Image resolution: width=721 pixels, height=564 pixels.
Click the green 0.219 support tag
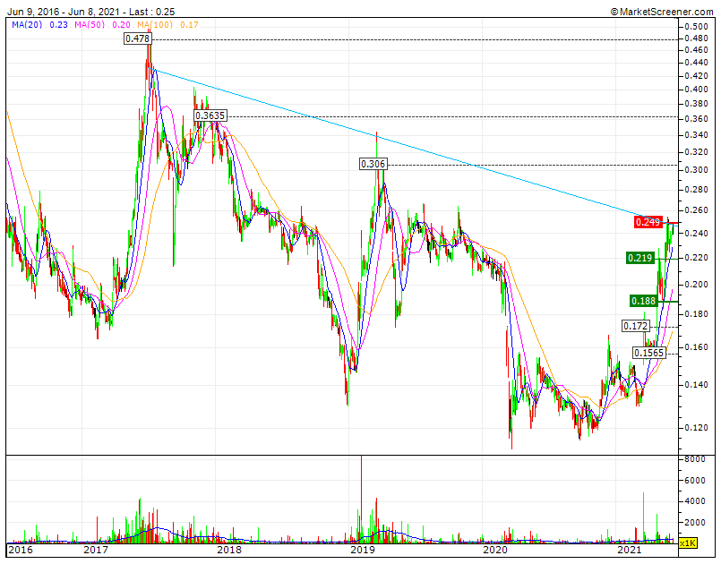click(x=640, y=258)
